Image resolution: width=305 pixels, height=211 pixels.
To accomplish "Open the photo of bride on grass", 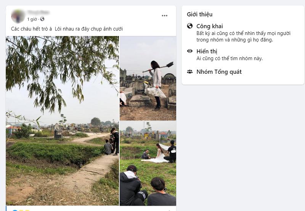I will click(x=148, y=163).
